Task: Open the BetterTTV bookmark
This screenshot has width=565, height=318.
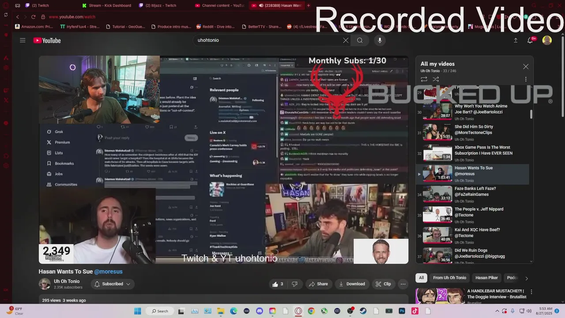Action: pos(261,26)
